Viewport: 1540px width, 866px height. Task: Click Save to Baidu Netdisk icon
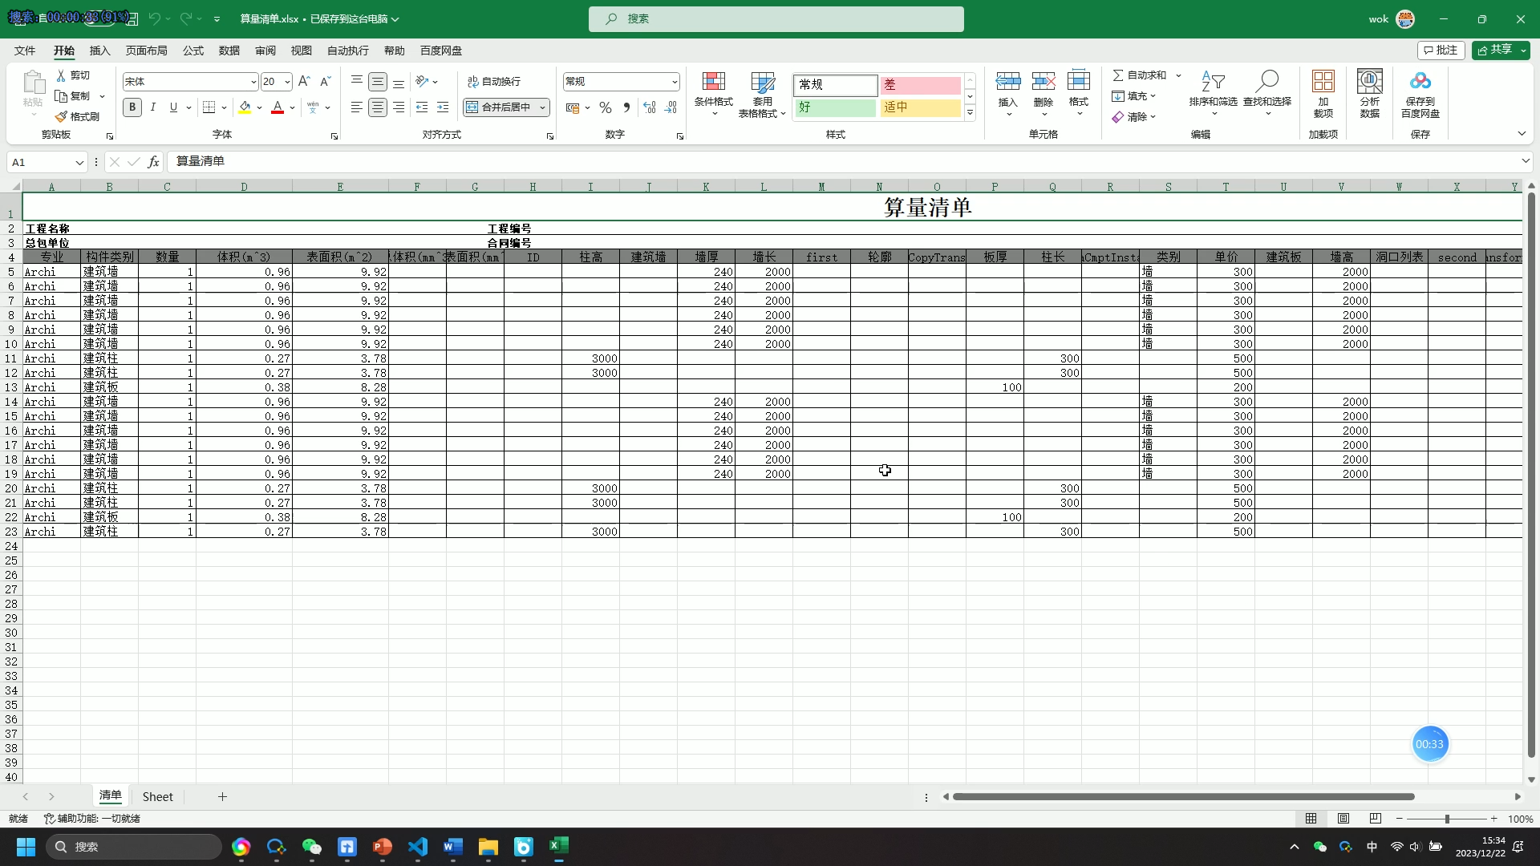click(1420, 82)
